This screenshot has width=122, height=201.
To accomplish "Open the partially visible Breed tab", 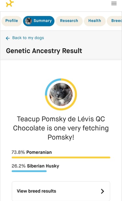I will [115, 21].
